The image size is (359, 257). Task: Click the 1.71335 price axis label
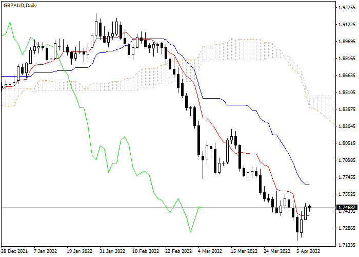point(347,245)
